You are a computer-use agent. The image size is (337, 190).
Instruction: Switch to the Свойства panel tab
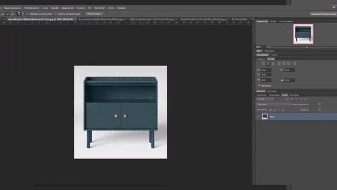(262, 95)
